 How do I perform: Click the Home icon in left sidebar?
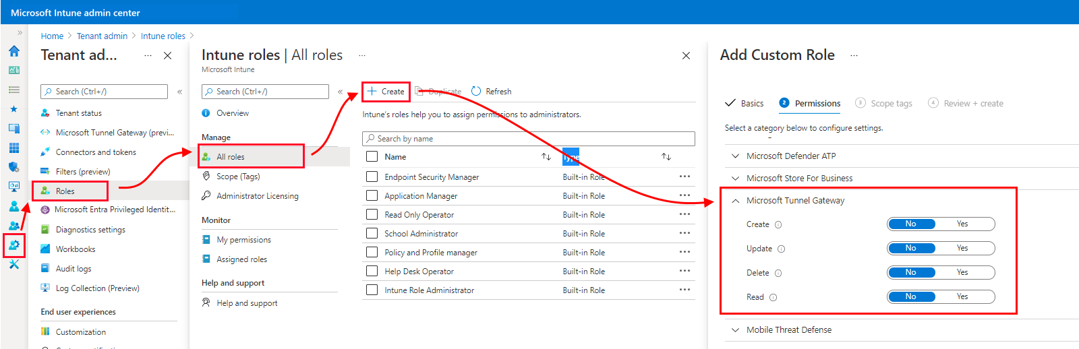[x=14, y=51]
